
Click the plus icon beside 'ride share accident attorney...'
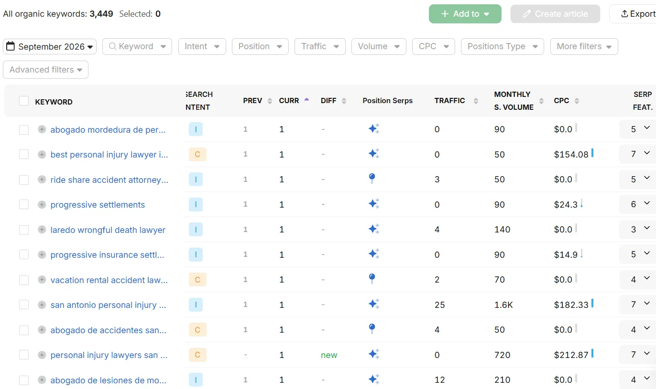coord(42,179)
